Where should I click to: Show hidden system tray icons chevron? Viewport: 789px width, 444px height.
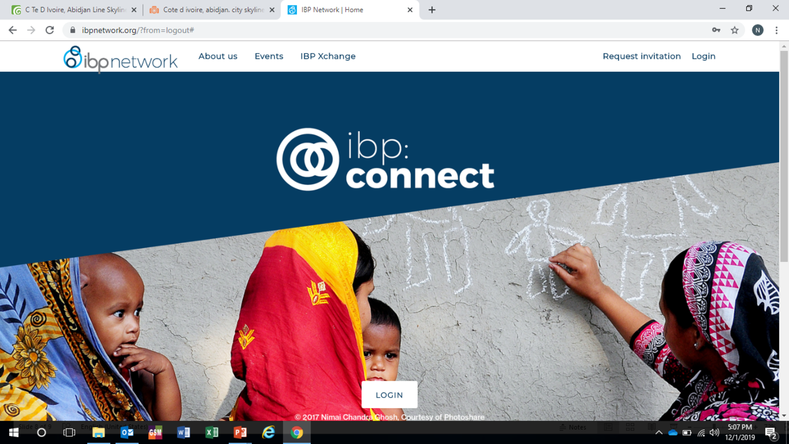[x=659, y=432]
